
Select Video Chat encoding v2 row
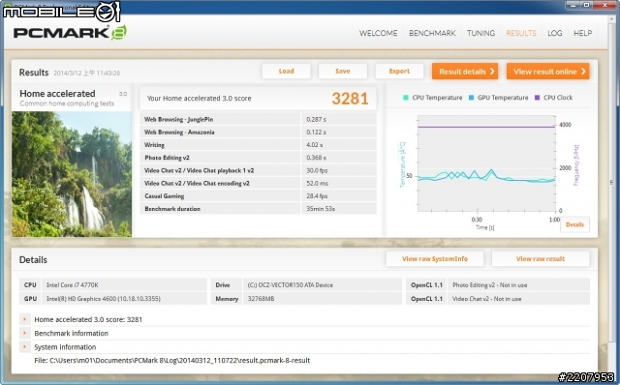coord(258,183)
